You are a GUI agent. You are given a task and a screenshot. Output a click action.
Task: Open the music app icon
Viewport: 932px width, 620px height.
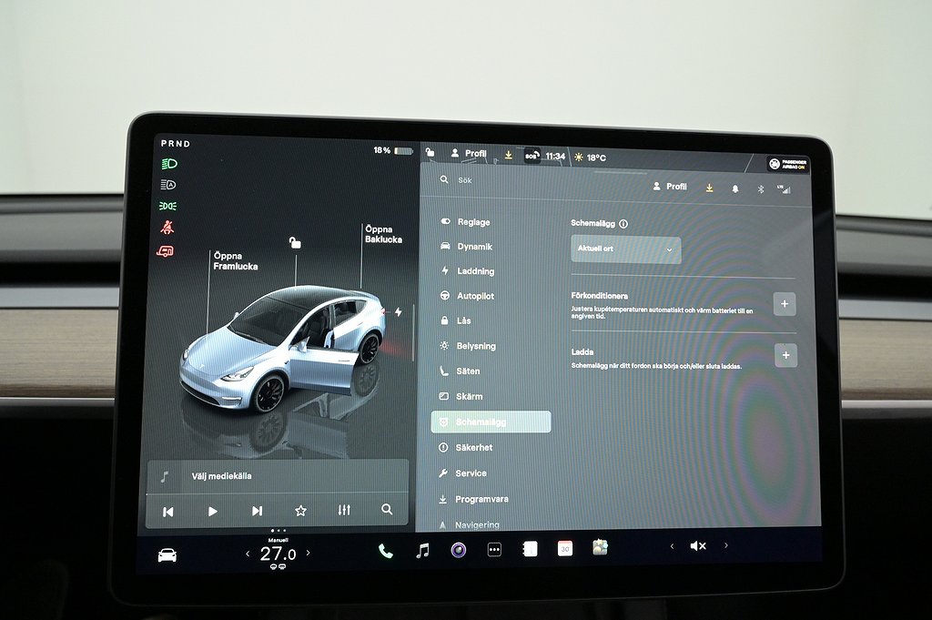[x=422, y=550]
